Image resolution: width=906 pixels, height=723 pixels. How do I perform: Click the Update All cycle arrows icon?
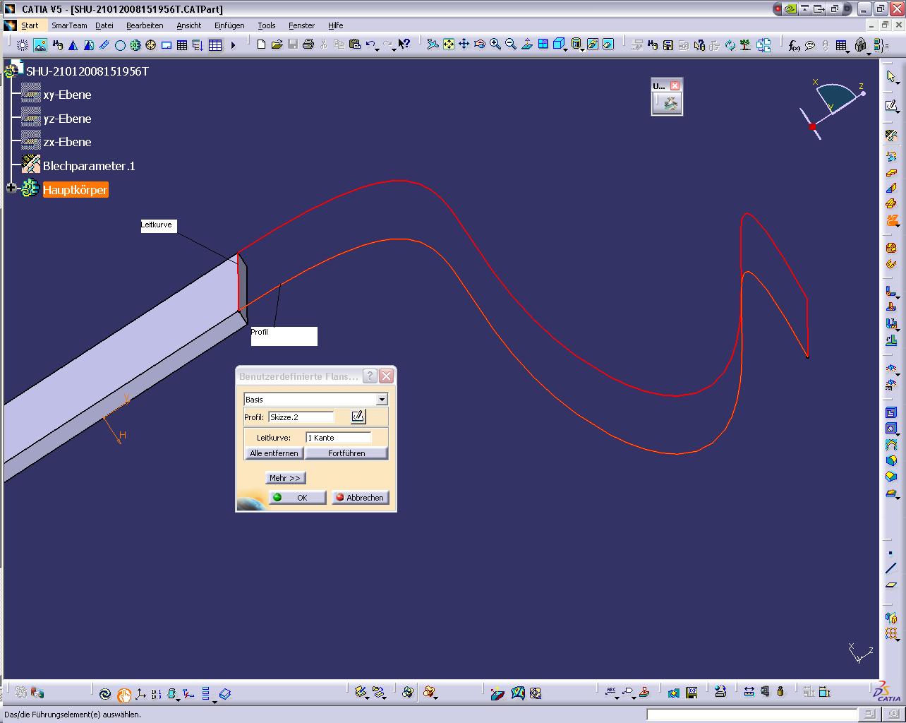(x=730, y=45)
